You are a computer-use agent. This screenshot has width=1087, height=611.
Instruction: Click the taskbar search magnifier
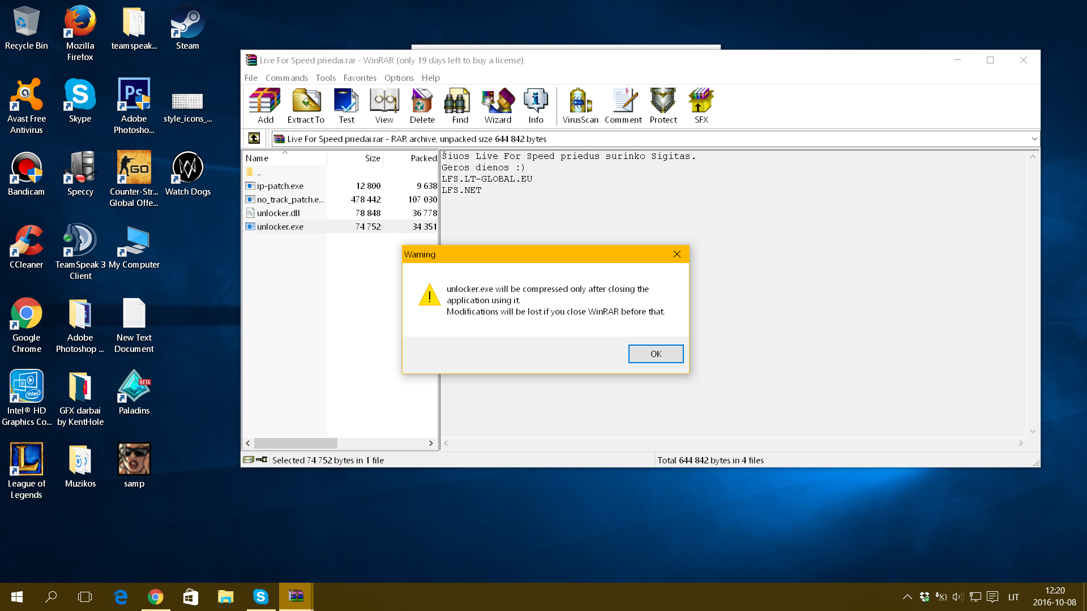click(x=51, y=597)
